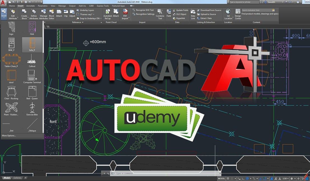
Task: Open the Frames vary dropdown
Action: tap(85, 14)
